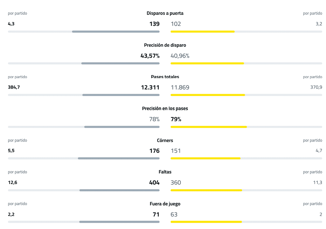The height and width of the screenshot is (229, 326).
Task: Click the Fuera de juego heading
Action: pyautogui.click(x=165, y=204)
